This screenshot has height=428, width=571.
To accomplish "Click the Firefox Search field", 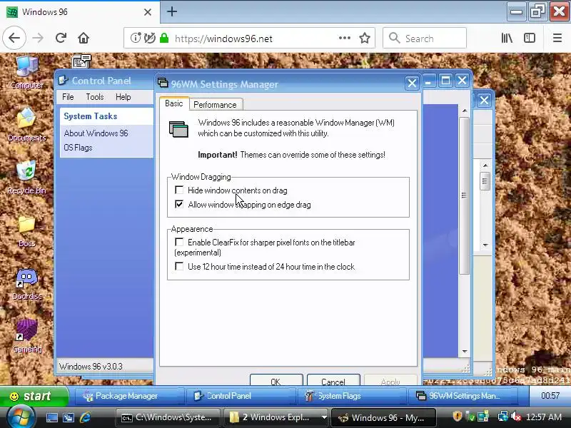I will [x=425, y=38].
